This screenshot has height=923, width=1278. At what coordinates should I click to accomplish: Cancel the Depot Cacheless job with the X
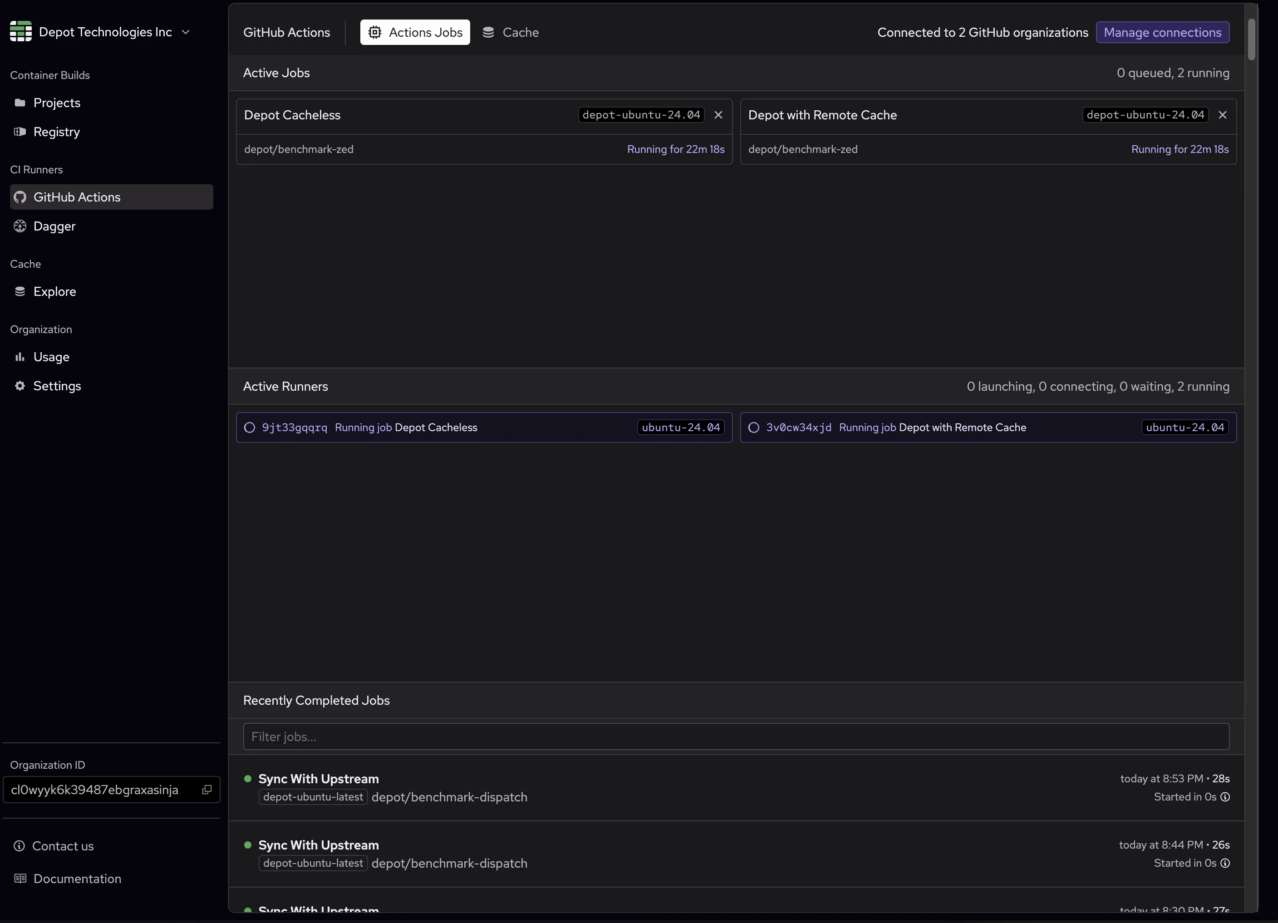coord(718,115)
